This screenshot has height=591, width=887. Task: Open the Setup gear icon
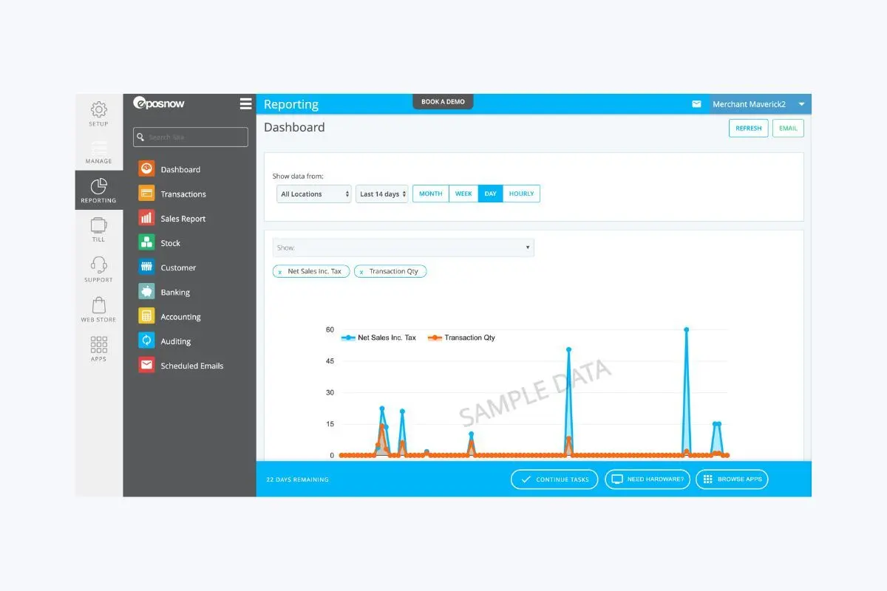coord(98,110)
